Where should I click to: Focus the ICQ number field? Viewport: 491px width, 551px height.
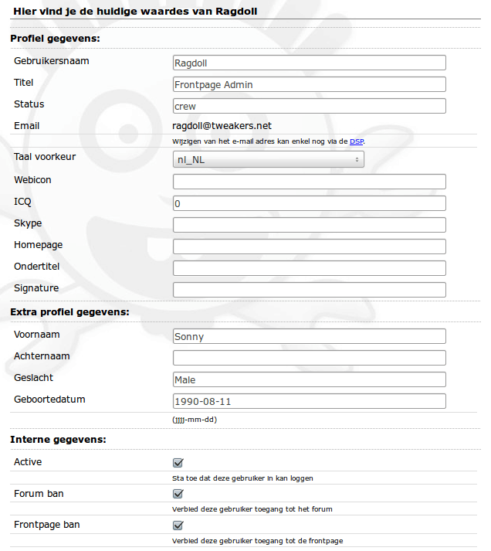pos(309,204)
